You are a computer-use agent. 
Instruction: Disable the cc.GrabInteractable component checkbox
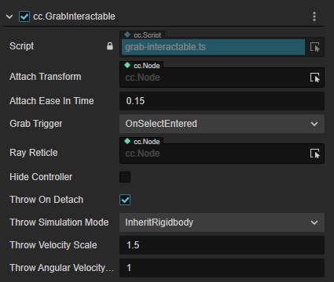click(24, 16)
